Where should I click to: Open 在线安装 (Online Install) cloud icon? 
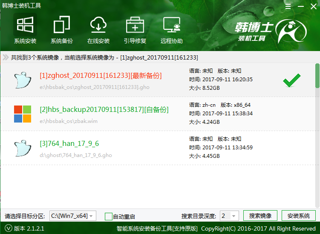coord(98,29)
